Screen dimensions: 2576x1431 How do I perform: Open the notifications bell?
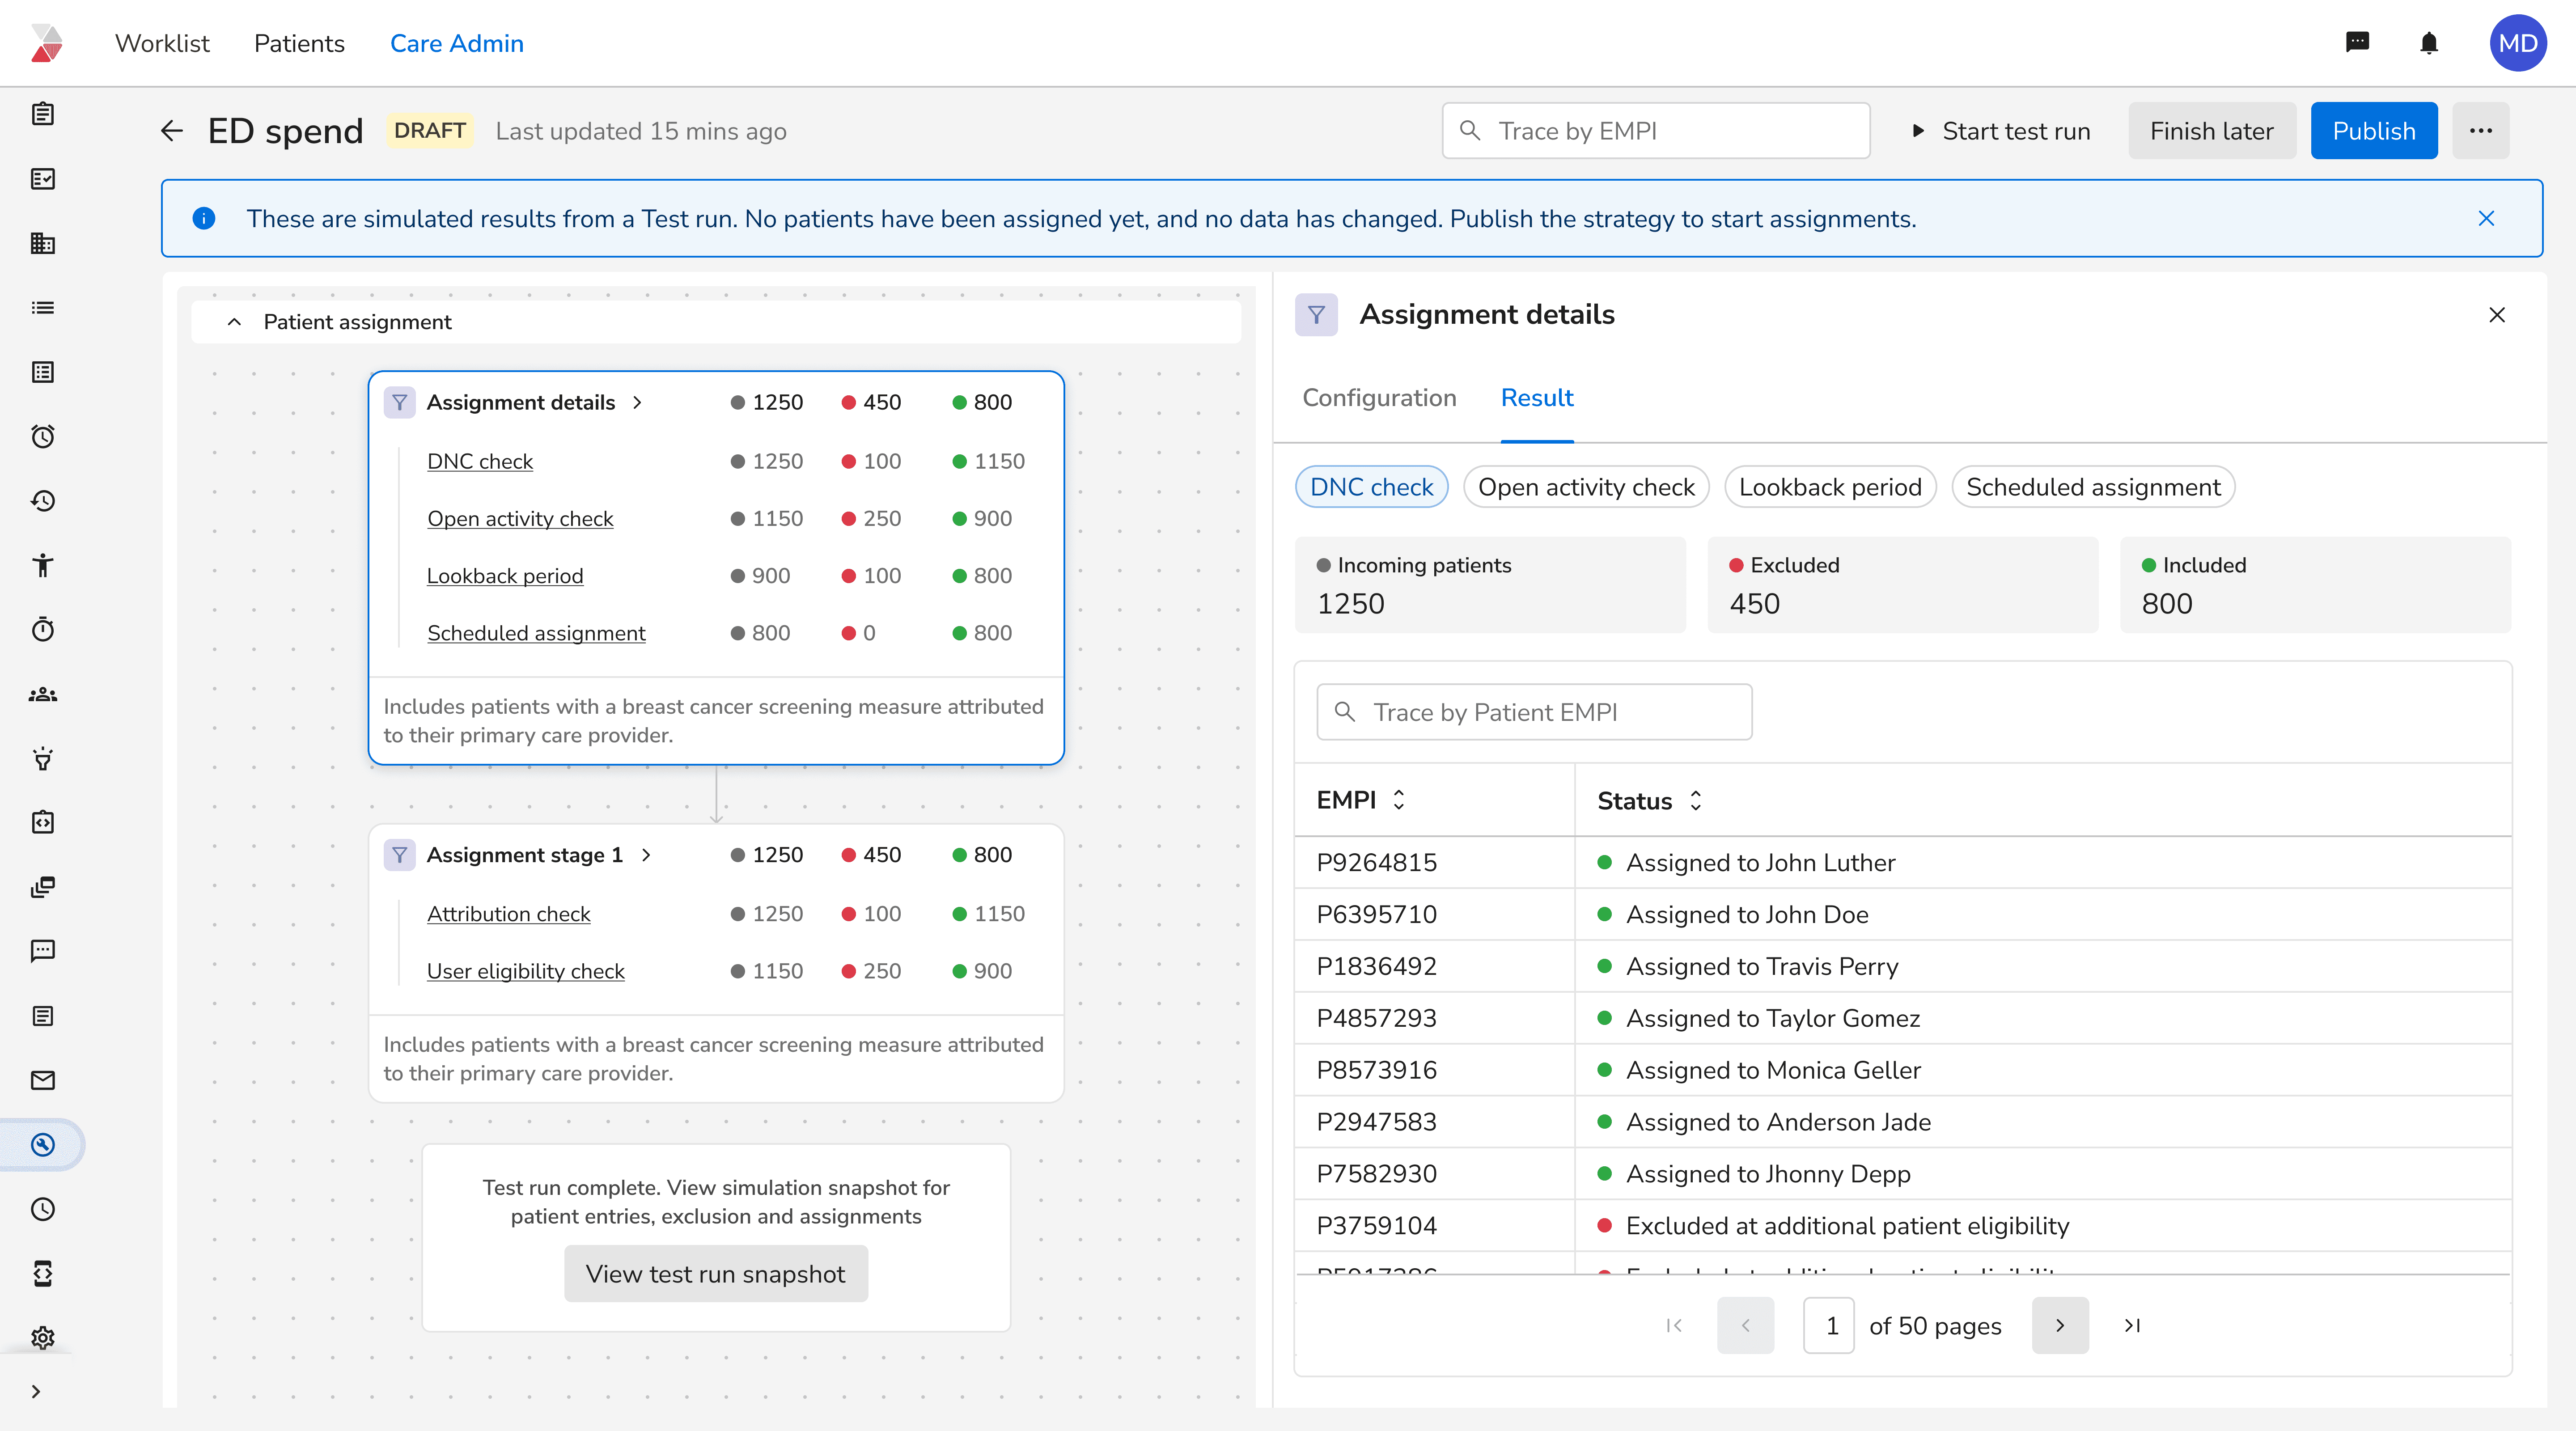(2428, 43)
